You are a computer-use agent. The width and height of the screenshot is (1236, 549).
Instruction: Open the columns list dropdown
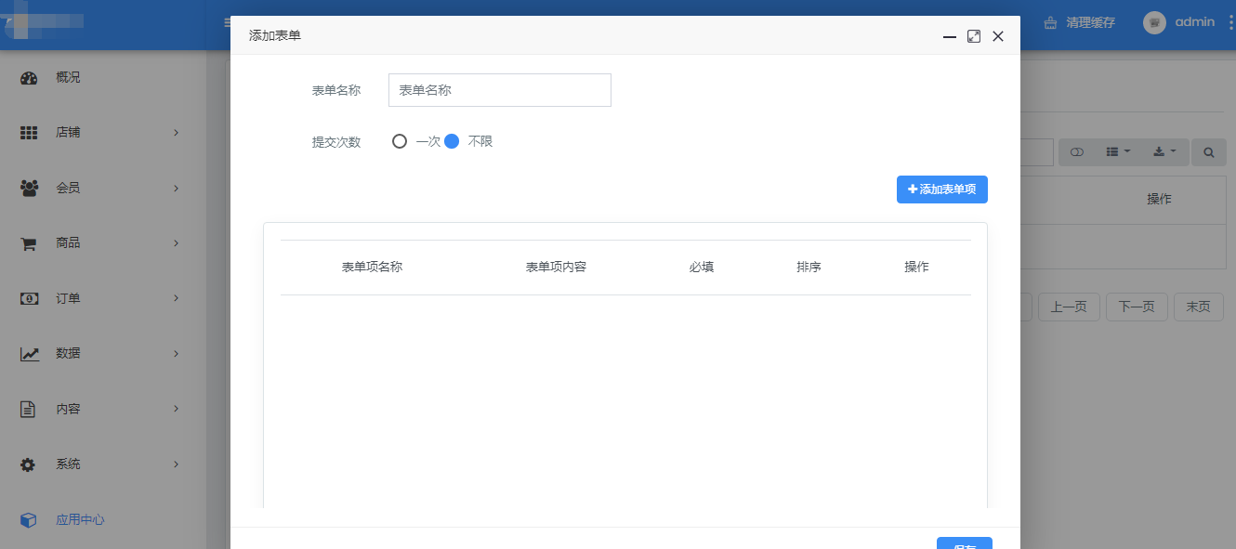pyautogui.click(x=1118, y=152)
